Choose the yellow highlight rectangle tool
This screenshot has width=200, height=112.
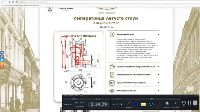pyautogui.click(x=143, y=104)
